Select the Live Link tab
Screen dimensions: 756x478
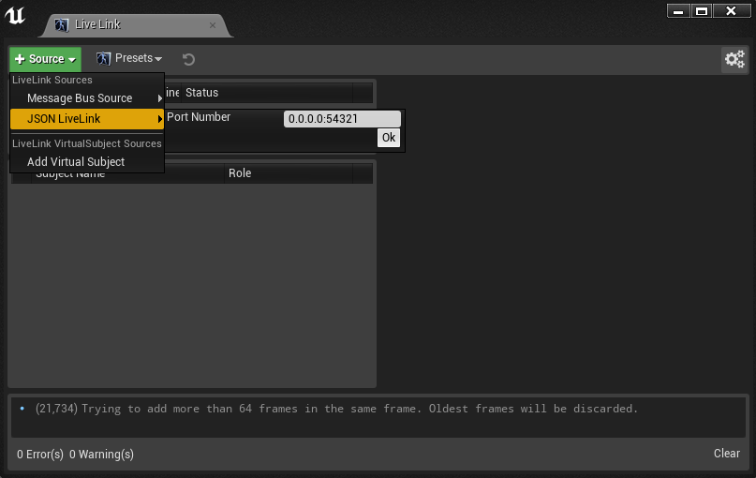point(136,25)
